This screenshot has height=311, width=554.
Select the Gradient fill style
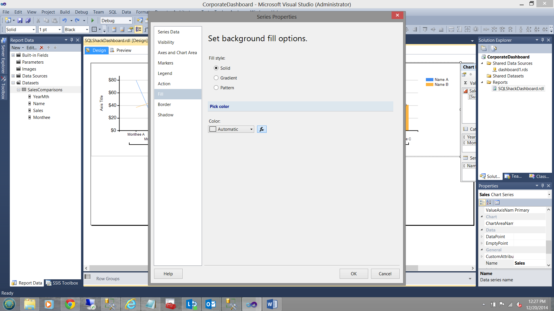[x=216, y=78]
